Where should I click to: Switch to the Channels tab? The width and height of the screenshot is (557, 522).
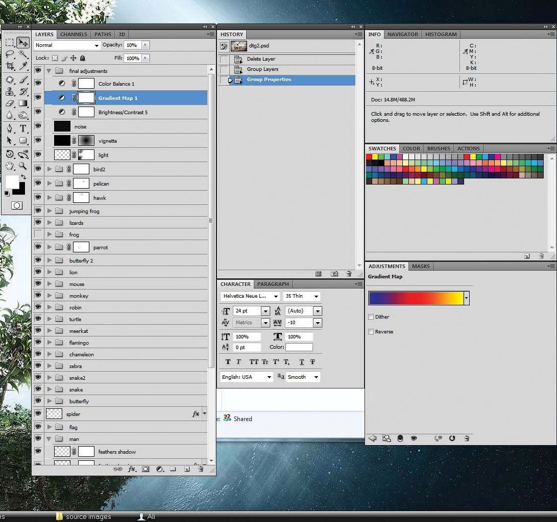click(74, 34)
